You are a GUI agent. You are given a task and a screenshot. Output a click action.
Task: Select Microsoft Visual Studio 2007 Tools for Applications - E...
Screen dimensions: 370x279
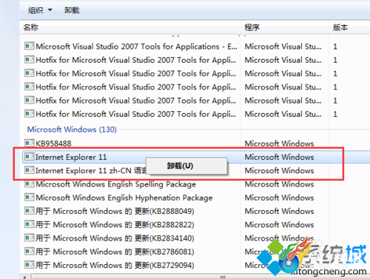tap(136, 47)
